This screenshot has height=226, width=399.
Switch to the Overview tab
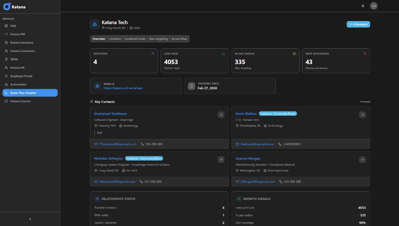click(x=99, y=39)
